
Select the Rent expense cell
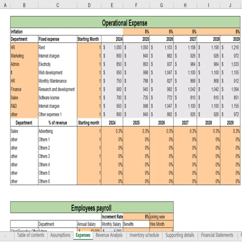click(x=58, y=47)
